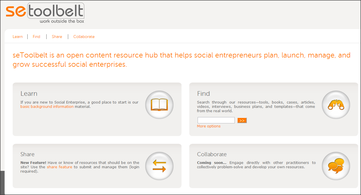Click the Share panel heading
361x195 pixels.
click(x=27, y=154)
